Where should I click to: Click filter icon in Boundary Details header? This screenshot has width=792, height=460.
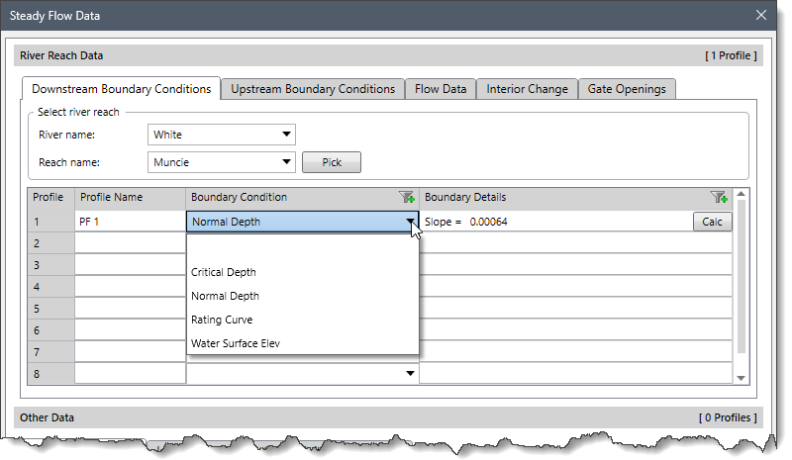pyautogui.click(x=719, y=198)
